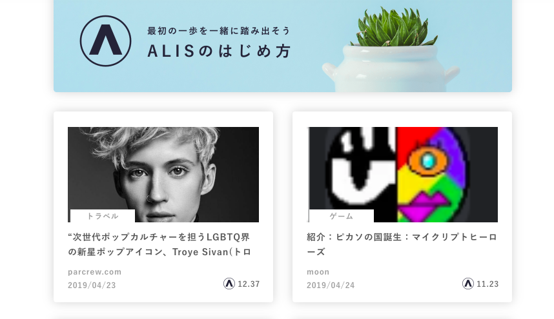Click the ALIS token icon beside 12.37

[229, 284]
